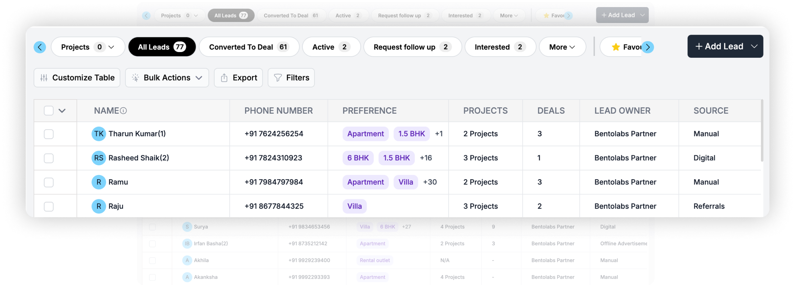Click the share icon on Export
This screenshot has height=285, width=795.
[224, 78]
